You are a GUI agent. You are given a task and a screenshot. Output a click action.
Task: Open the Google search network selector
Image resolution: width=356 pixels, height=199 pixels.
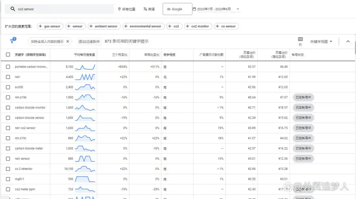pyautogui.click(x=177, y=9)
